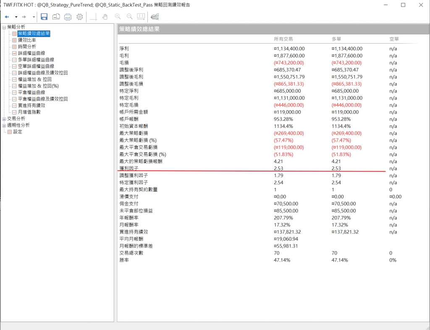Select the hand pan tool
The height and width of the screenshot is (330, 430).
105,17
